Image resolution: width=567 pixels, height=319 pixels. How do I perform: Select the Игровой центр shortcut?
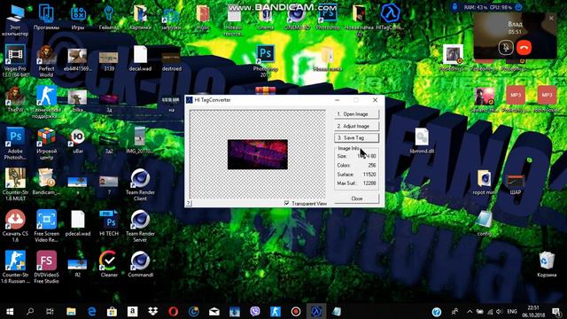(46, 144)
